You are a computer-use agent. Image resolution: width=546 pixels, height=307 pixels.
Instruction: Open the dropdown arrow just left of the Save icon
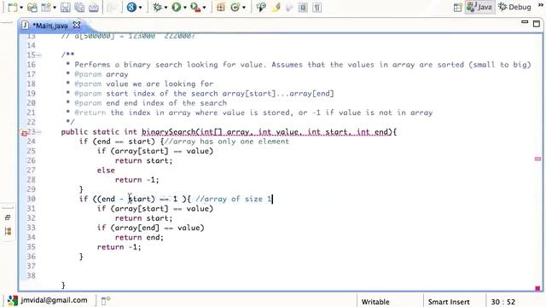pos(55,8)
